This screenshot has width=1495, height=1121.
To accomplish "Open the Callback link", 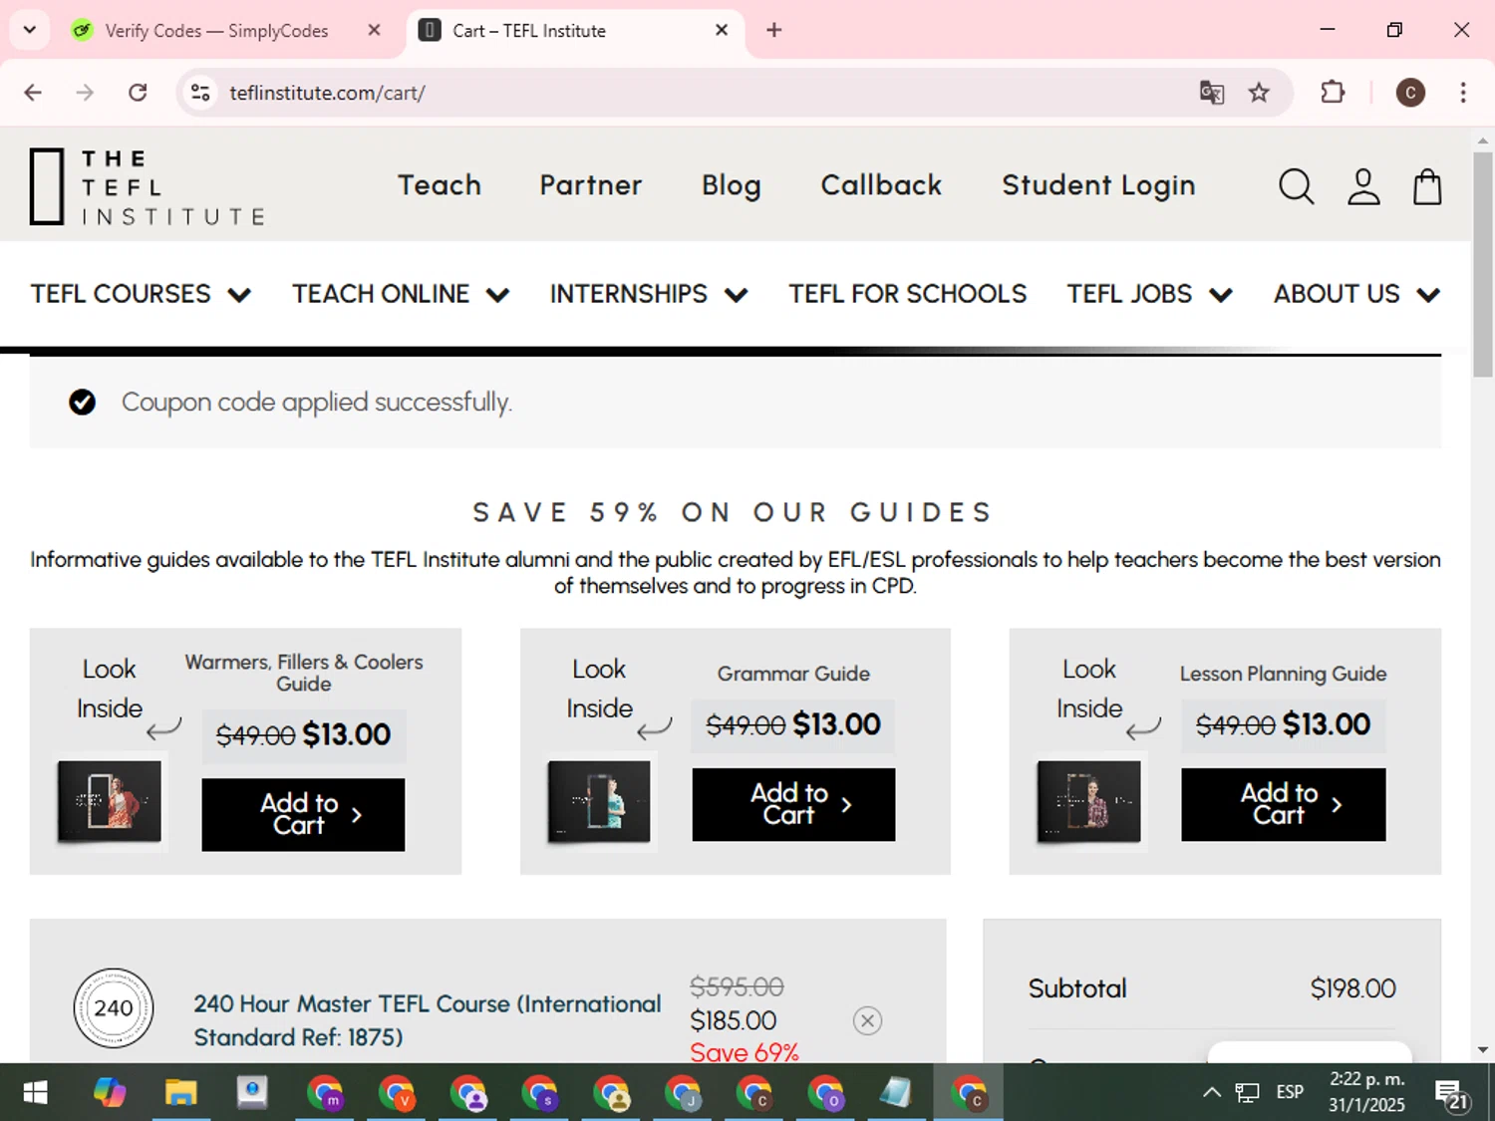I will point(881,185).
